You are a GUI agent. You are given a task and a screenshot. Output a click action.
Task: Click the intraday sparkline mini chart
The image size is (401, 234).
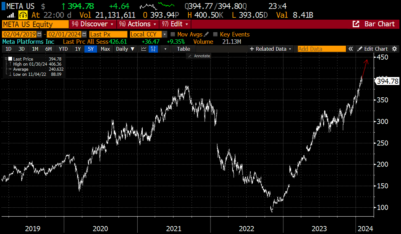coord(158,6)
